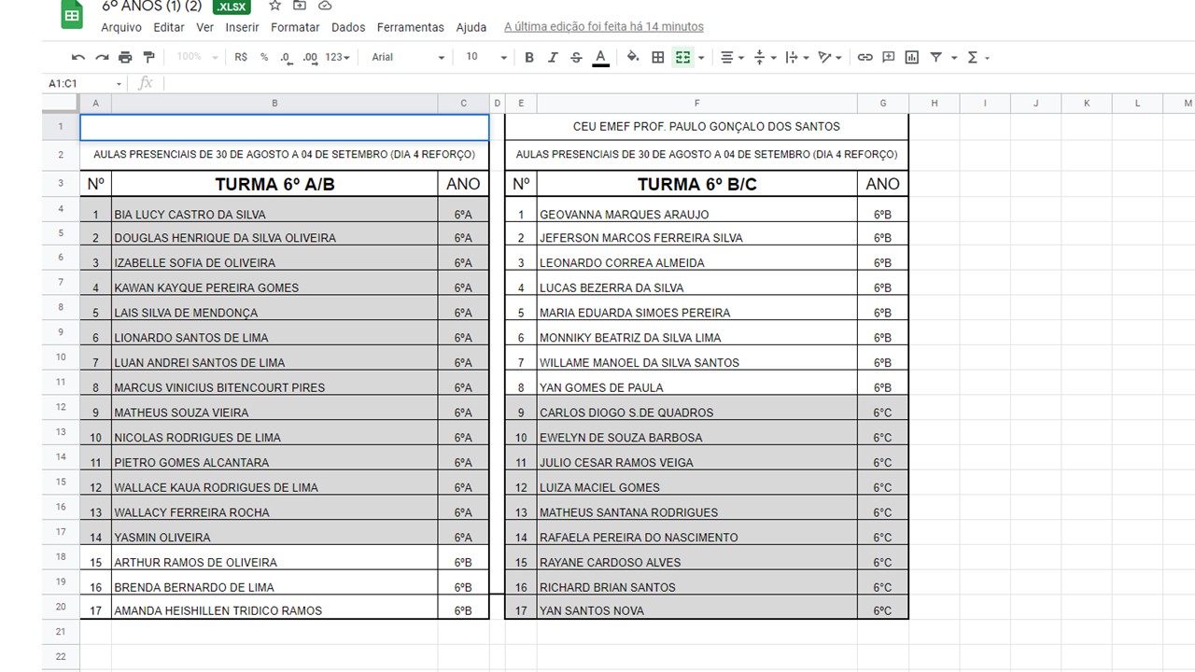Screen dimensions: 1195x672
Task: Open horizontal align dropdown
Action: 733,58
